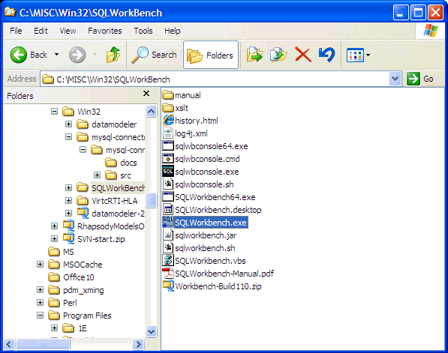This screenshot has width=448, height=353.
Task: Select the MS folder in tree
Action: pos(61,252)
